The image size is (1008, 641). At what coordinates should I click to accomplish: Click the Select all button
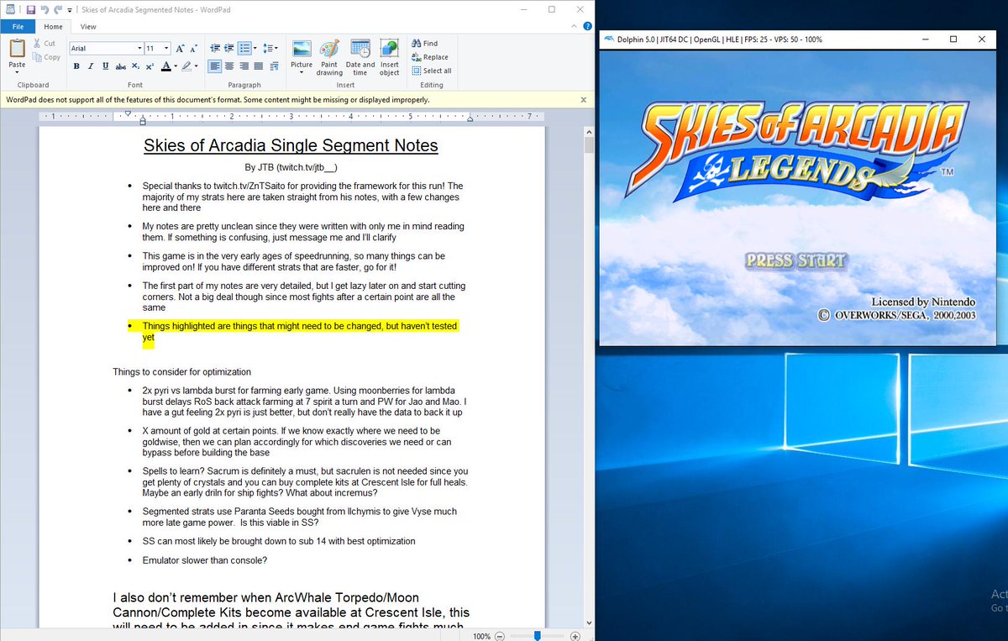[432, 71]
